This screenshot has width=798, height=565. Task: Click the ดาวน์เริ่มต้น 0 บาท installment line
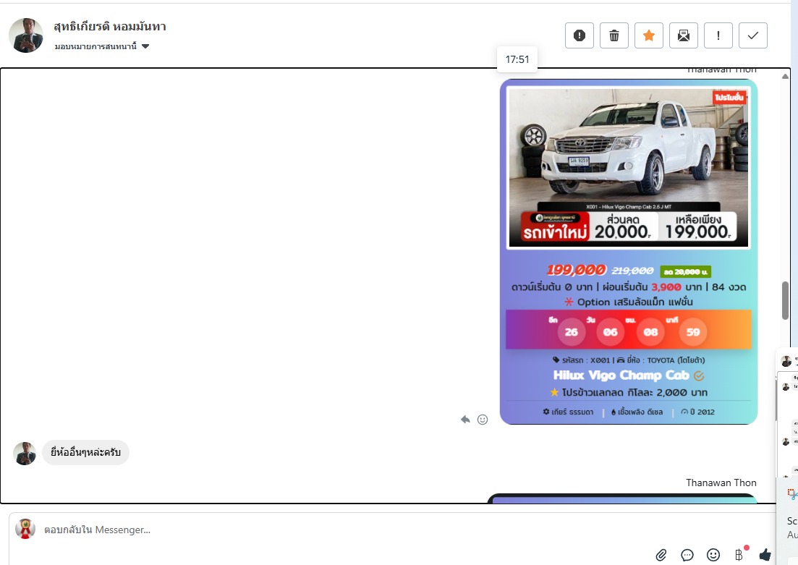point(629,287)
